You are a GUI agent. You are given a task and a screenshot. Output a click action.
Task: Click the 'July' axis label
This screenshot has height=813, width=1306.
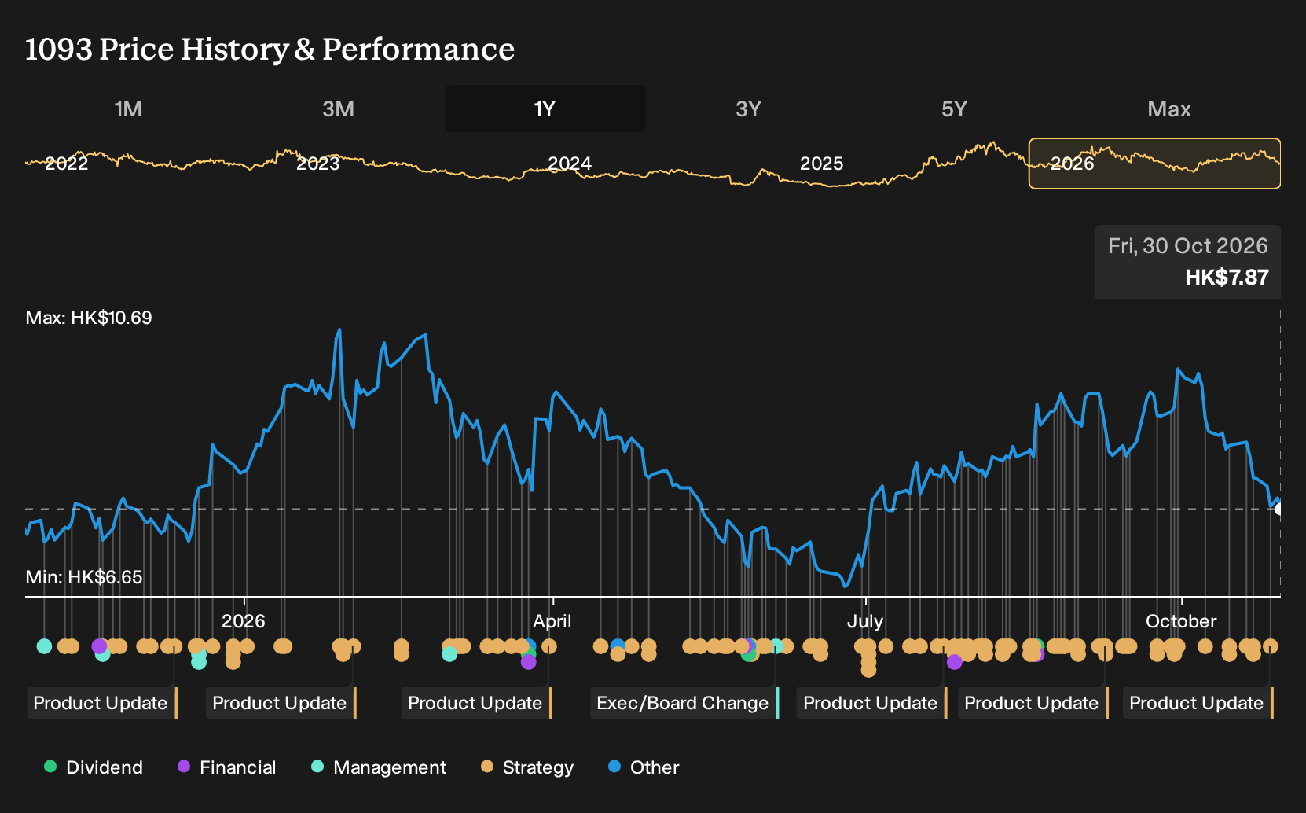(x=865, y=621)
